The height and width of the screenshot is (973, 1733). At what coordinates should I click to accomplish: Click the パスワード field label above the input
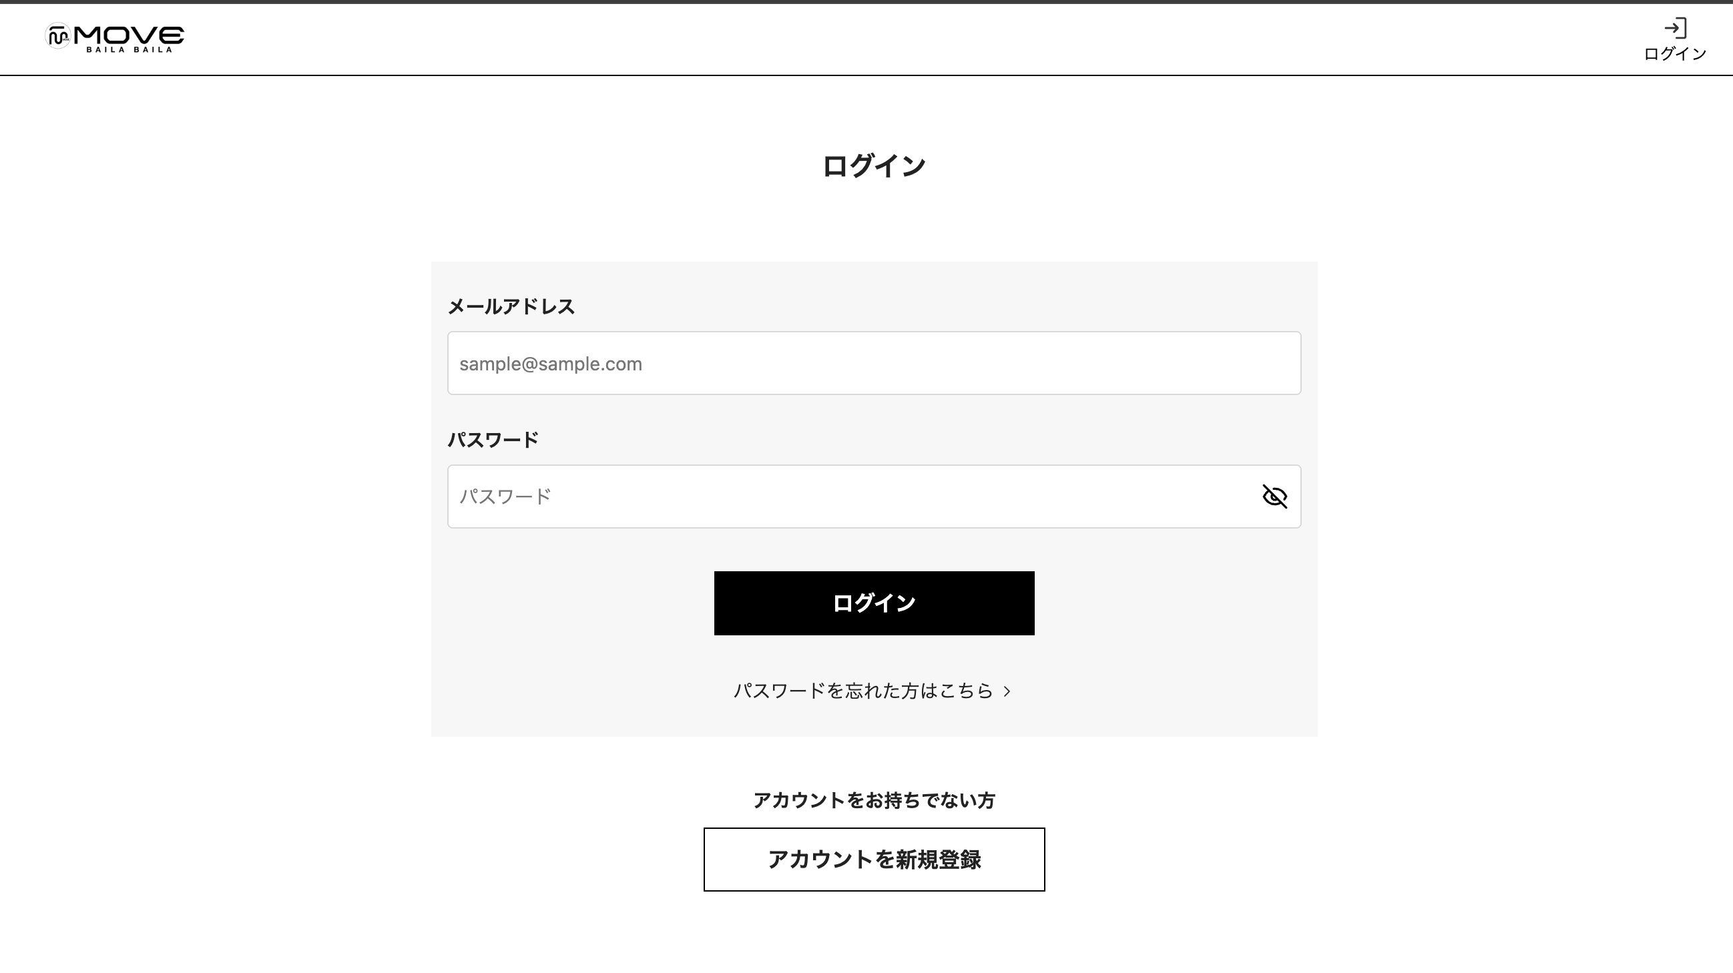[493, 440]
